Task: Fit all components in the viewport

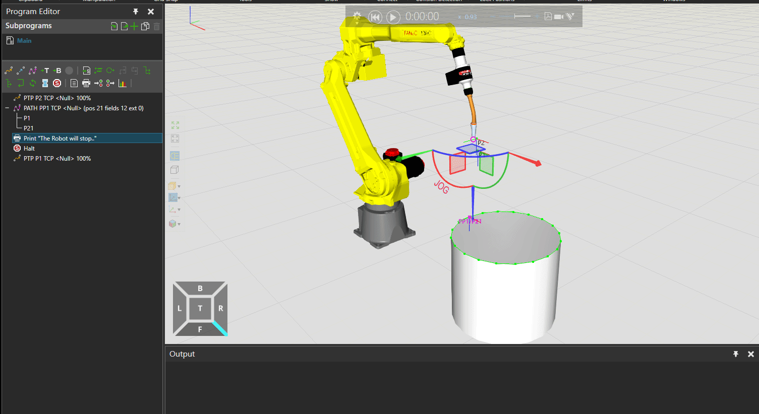Action: coord(175,125)
